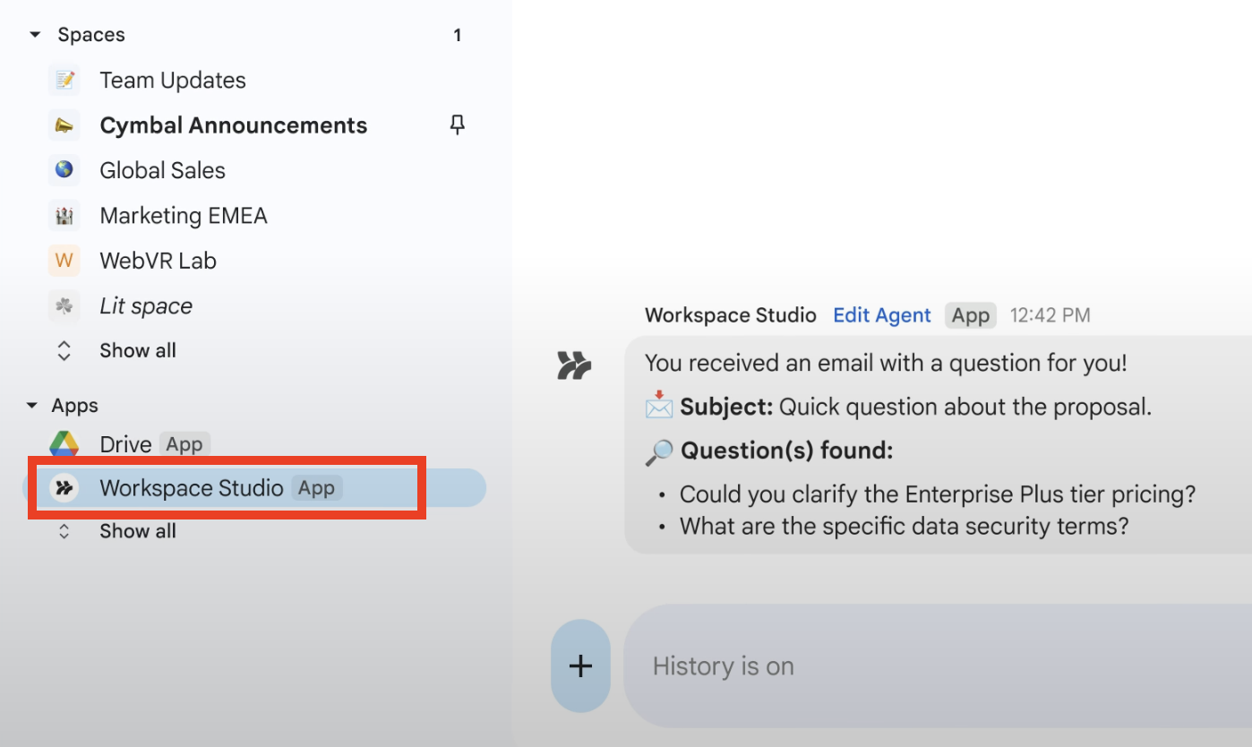Viewport: 1252px width, 747px height.
Task: Click the Apps heading label
Action: click(75, 406)
